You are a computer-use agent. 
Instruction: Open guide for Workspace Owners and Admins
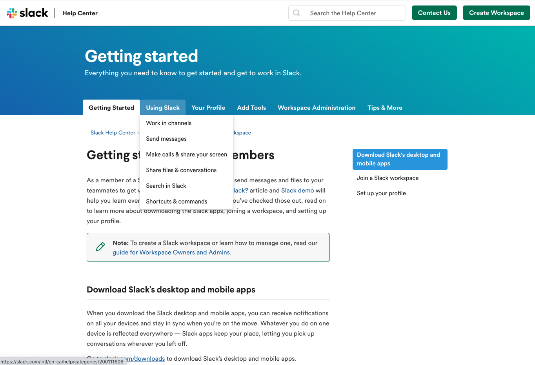point(171,252)
